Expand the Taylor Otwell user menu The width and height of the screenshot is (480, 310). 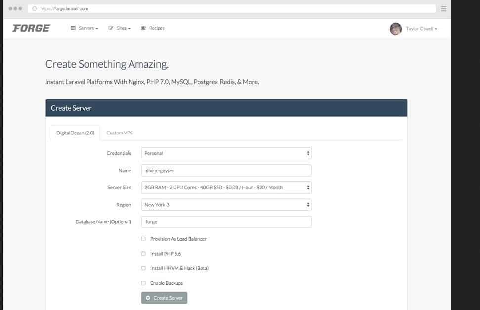click(x=421, y=29)
